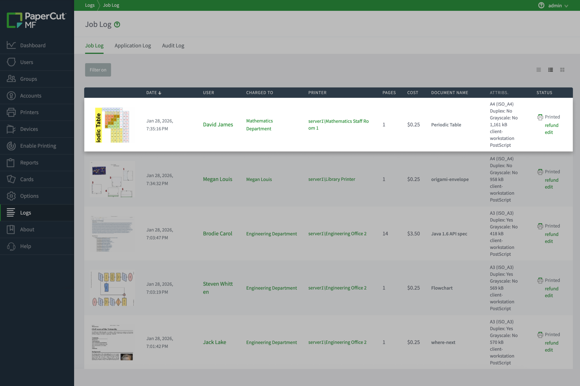The height and width of the screenshot is (386, 580).
Task: Open the Audit Log tab
Action: coord(173,46)
